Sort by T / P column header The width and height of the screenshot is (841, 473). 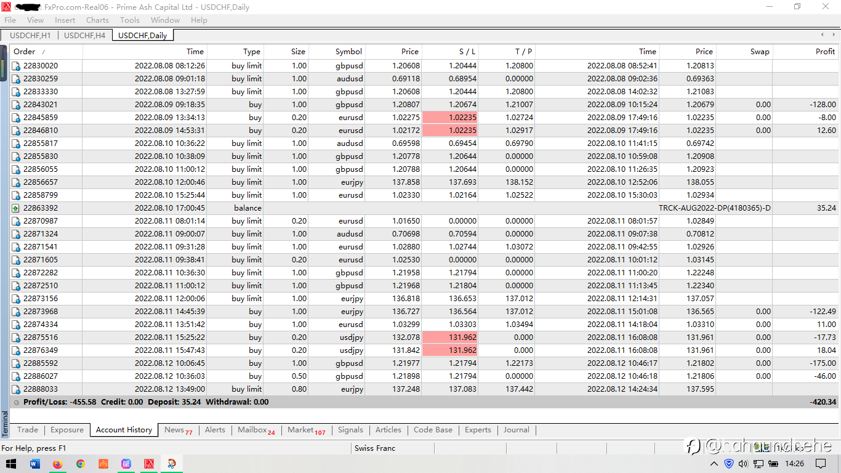coord(506,52)
